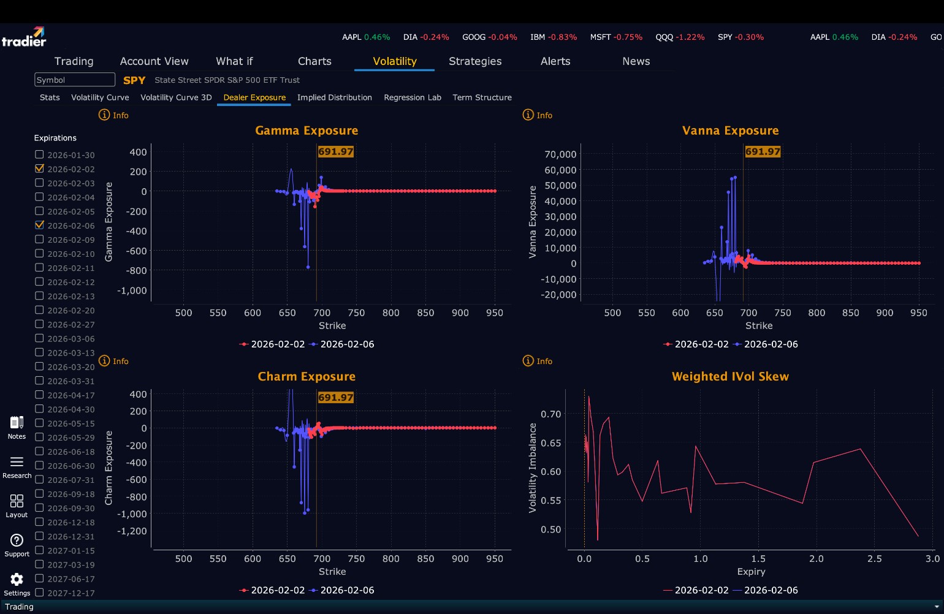This screenshot has width=944, height=614.
Task: Uncheck the 2026-02-06 expiration checkbox
Action: click(39, 225)
